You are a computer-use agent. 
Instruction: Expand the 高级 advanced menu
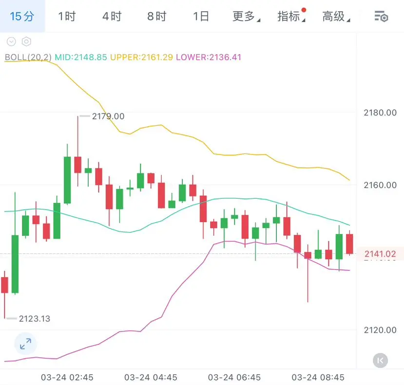(x=335, y=17)
